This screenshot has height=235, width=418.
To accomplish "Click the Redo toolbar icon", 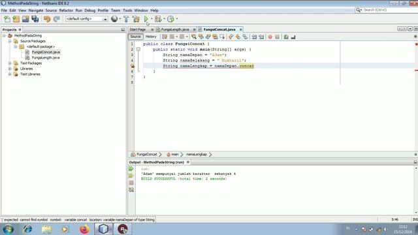I will click(56, 19).
